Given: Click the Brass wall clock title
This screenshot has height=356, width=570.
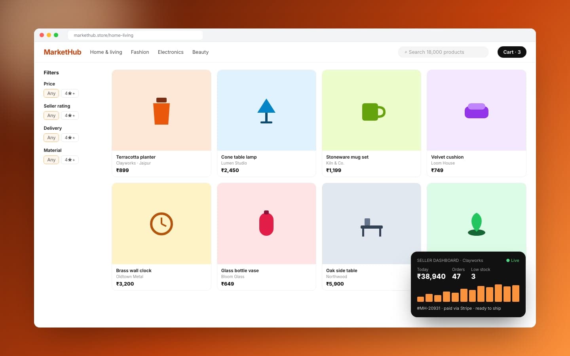Looking at the screenshot, I should point(134,271).
